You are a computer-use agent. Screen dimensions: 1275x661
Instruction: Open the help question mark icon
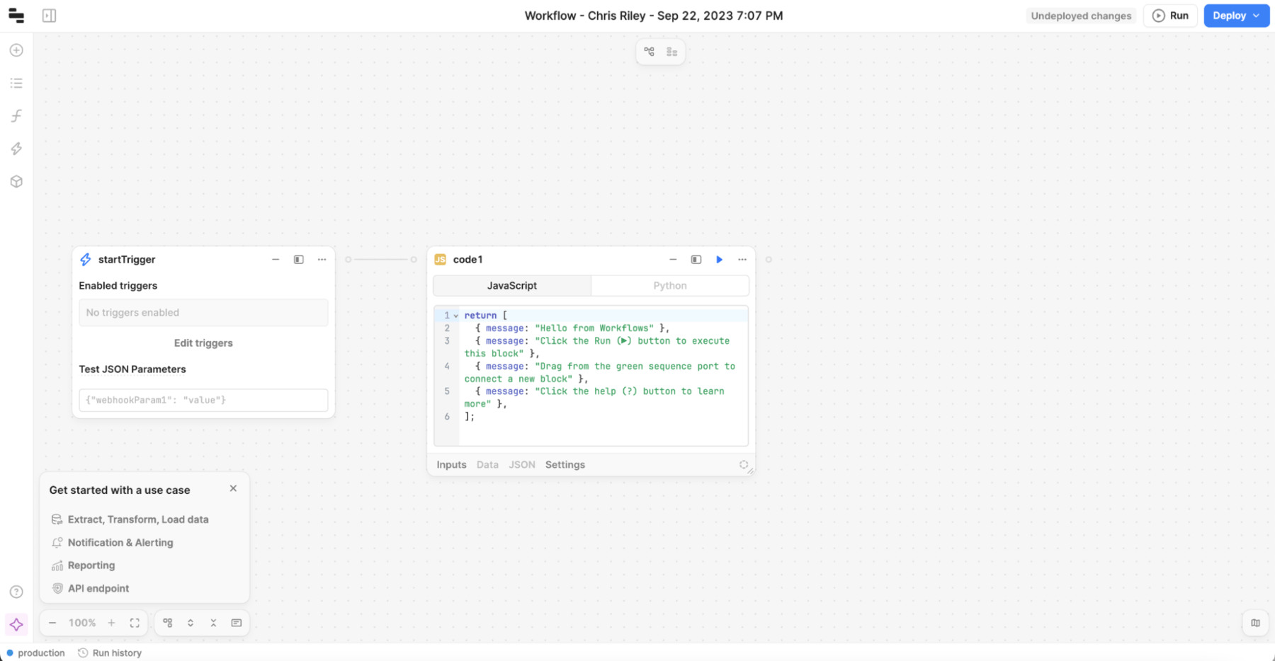point(16,592)
